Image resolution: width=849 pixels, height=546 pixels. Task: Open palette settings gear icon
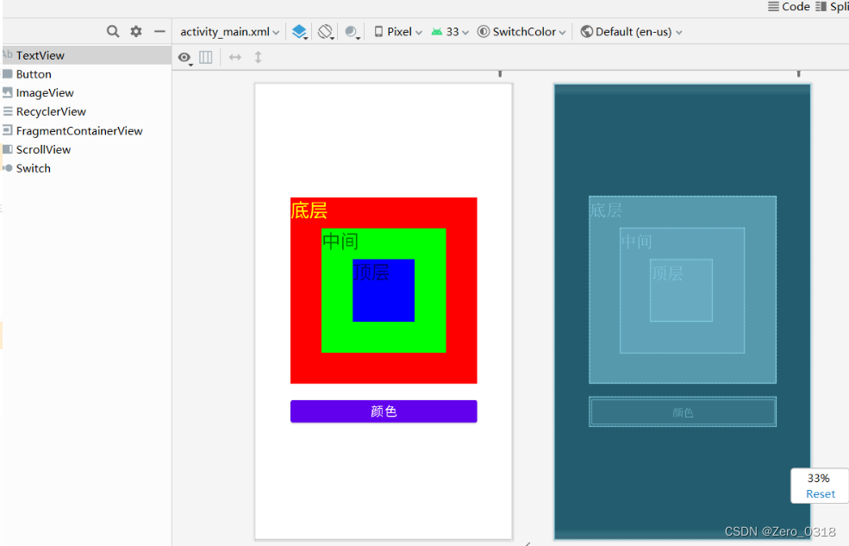point(136,31)
